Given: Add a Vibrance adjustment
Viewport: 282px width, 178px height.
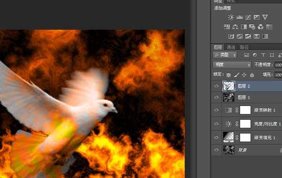Looking at the screenshot, I should pyautogui.click(x=265, y=17).
